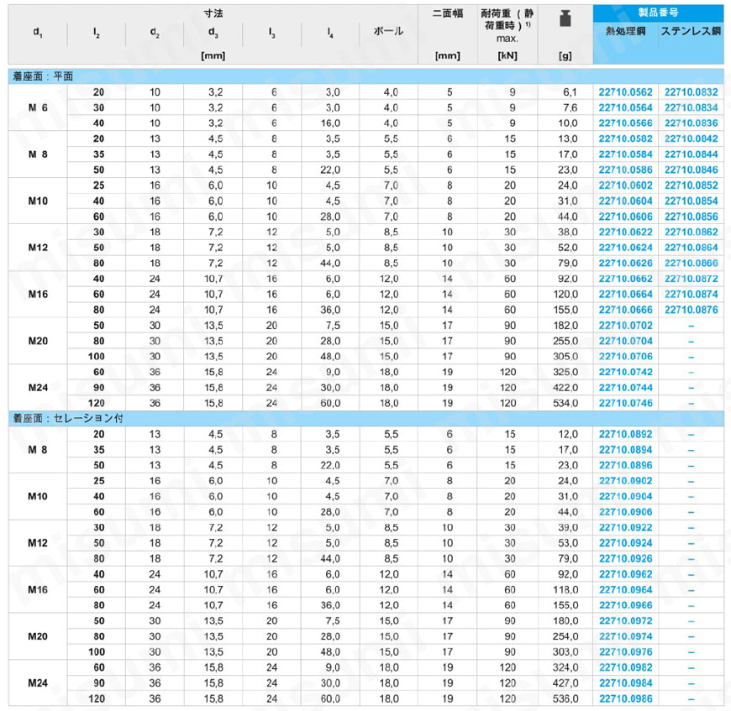The height and width of the screenshot is (711, 731).
Task: Select the 着座面：平面 section heading
Action: (43, 76)
